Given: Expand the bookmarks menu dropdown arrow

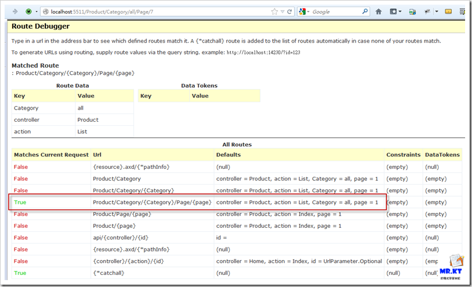Looking at the screenshot, I should click(400, 11).
